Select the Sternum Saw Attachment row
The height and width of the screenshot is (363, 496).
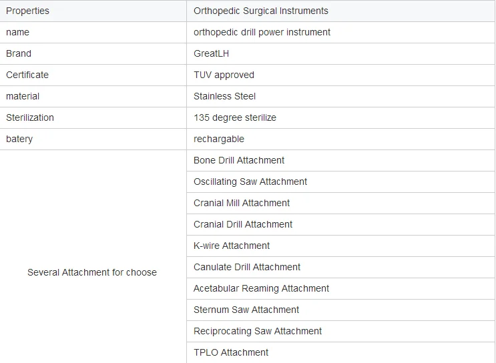click(340, 310)
